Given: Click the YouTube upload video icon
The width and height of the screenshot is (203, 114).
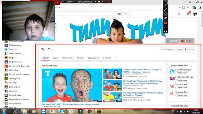Looking at the screenshot, I should [x=179, y=14].
